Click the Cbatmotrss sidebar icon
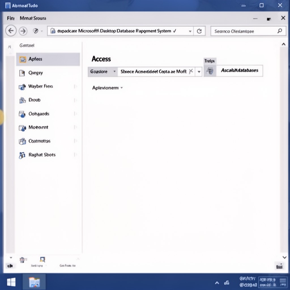290x290 pixels. click(x=22, y=142)
